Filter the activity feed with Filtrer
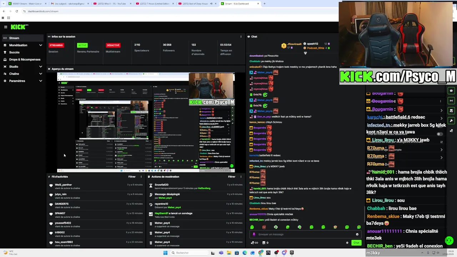 (132, 177)
